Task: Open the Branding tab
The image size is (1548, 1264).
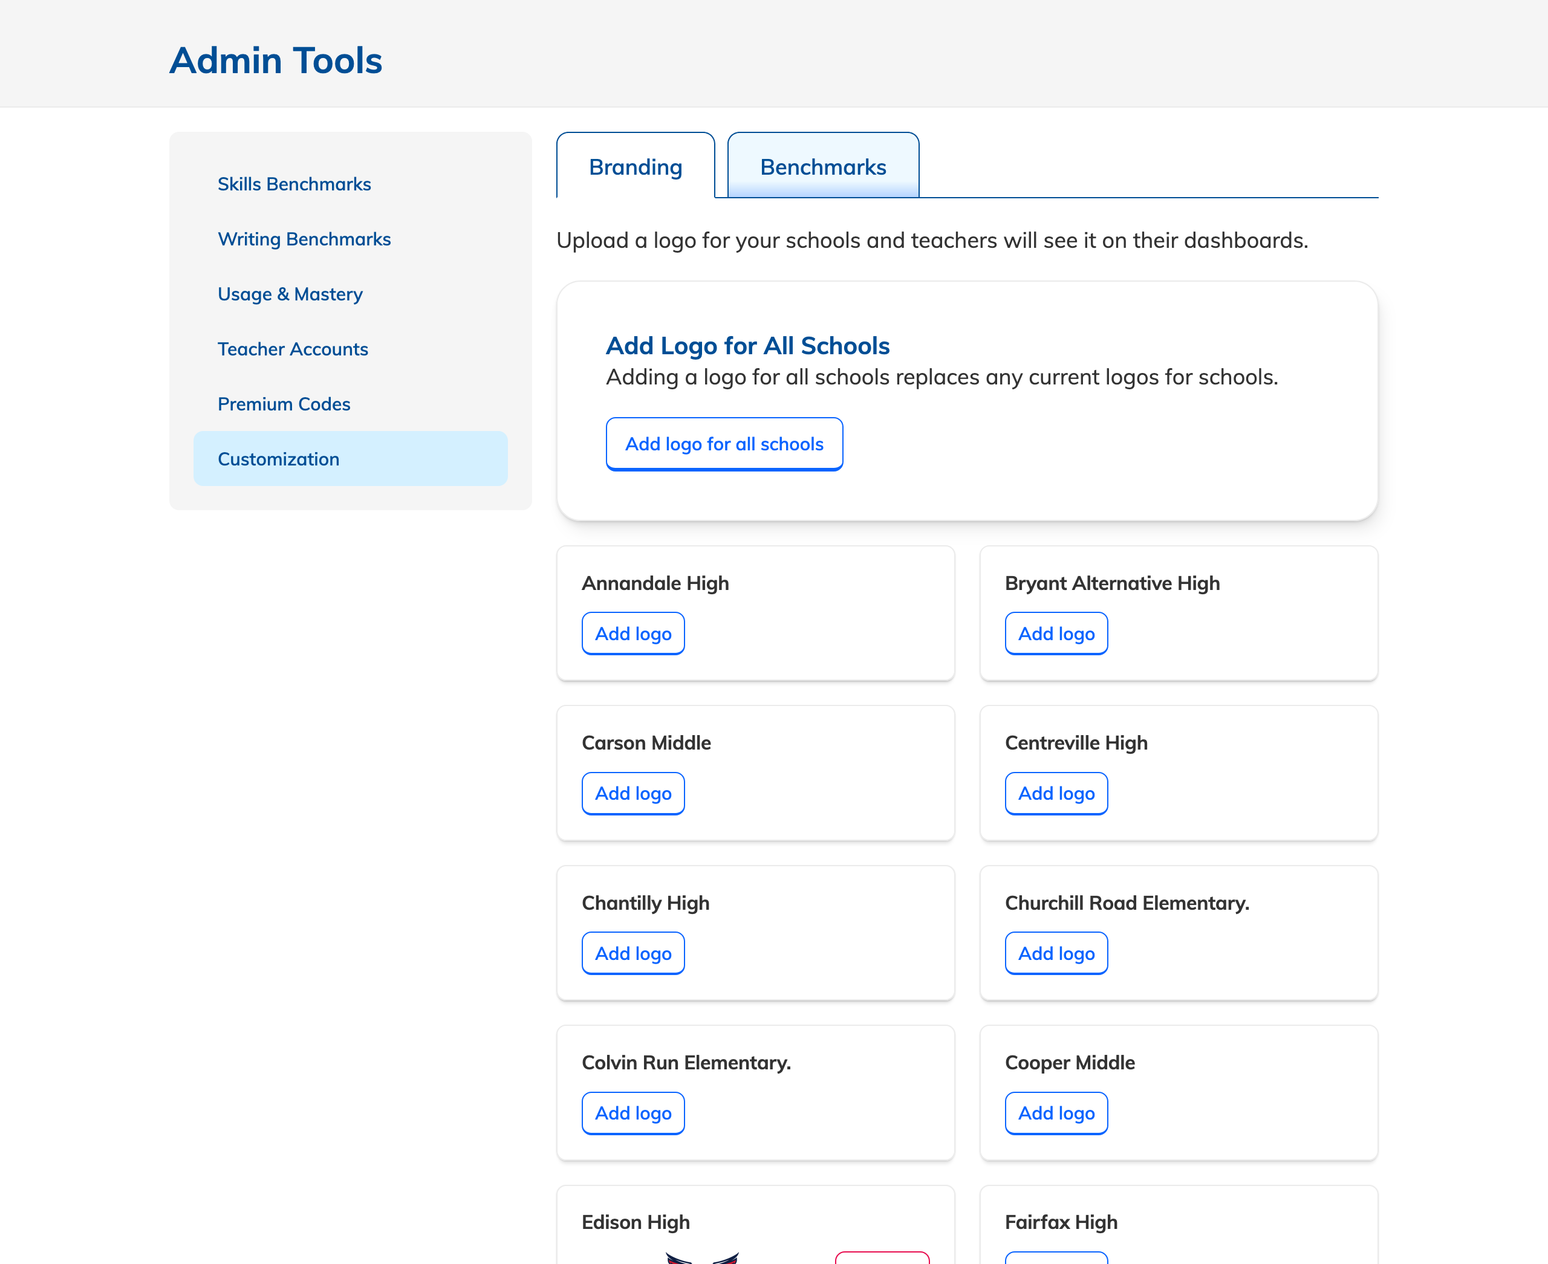Action: pos(636,167)
